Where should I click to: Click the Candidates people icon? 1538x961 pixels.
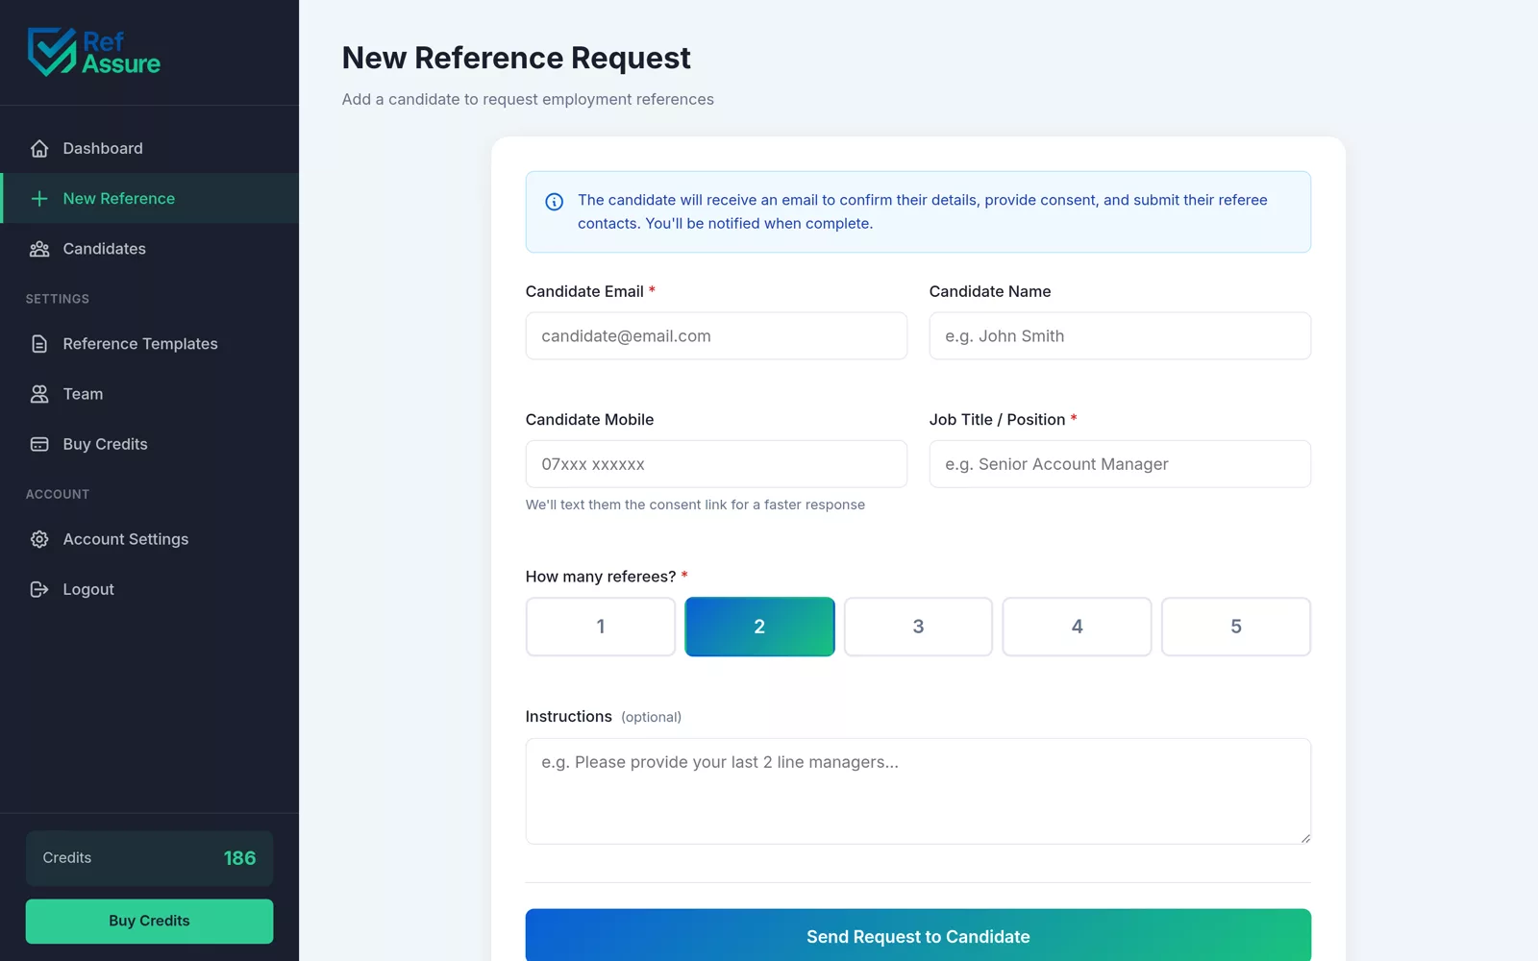(39, 249)
